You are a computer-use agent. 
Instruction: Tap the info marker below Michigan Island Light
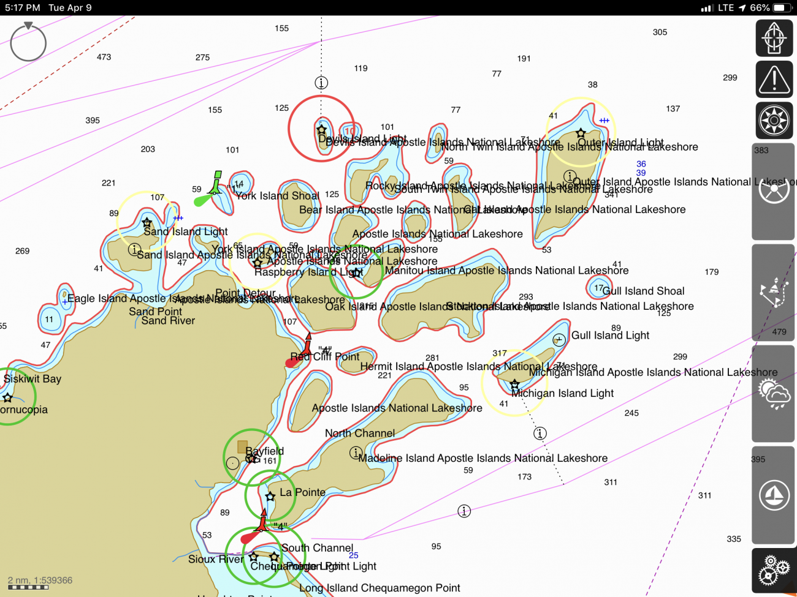tap(540, 434)
